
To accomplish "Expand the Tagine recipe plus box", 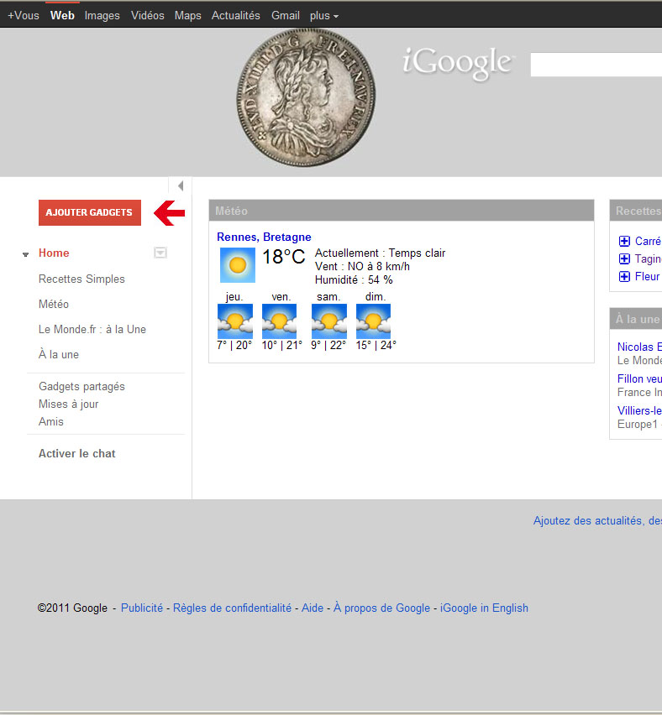I will coord(624,258).
